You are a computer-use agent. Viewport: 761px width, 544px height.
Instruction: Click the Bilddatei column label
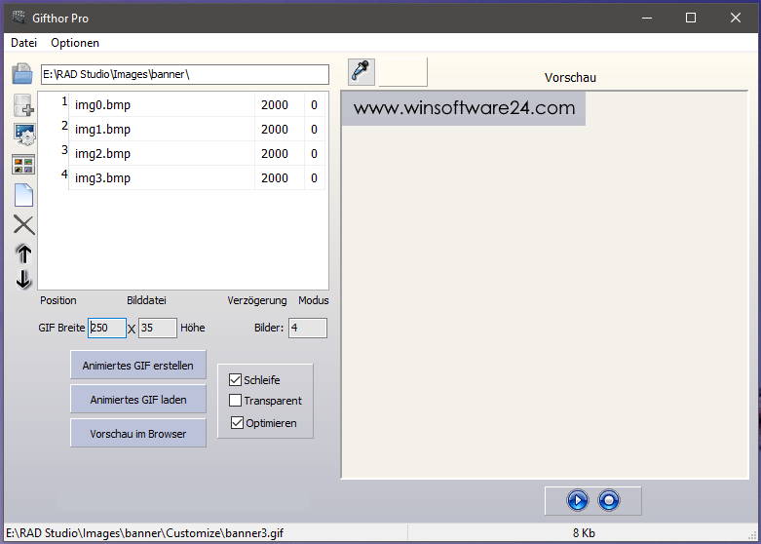click(146, 300)
